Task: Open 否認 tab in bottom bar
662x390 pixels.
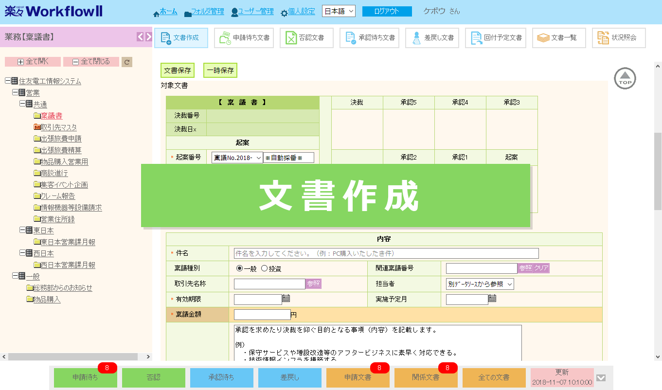Action: pyautogui.click(x=154, y=378)
